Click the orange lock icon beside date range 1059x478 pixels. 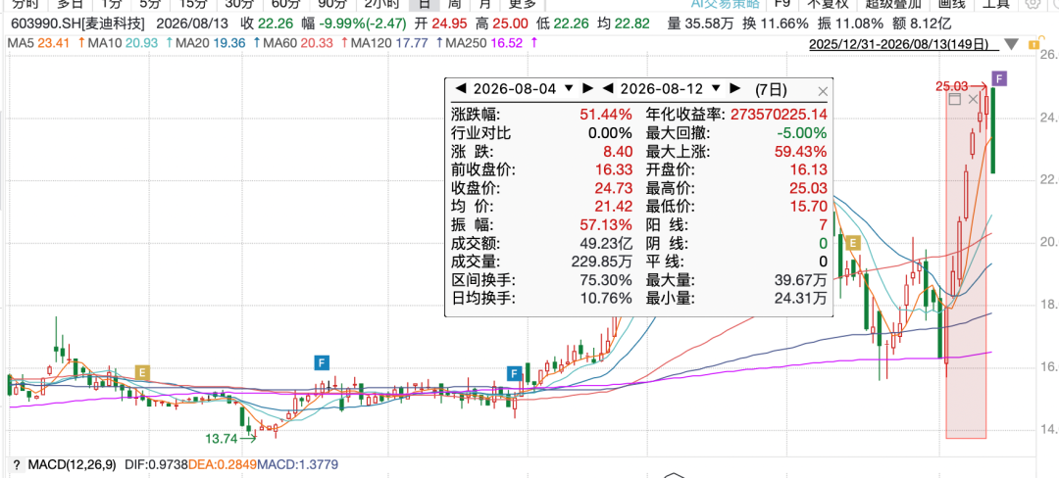[x=1034, y=44]
